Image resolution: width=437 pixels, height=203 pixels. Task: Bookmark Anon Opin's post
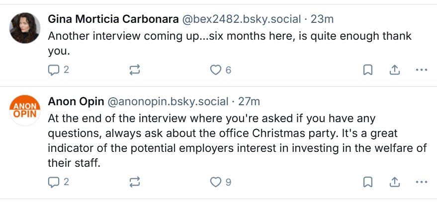367,182
